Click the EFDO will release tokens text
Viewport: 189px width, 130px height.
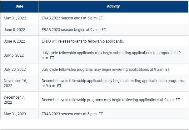coord(83,41)
